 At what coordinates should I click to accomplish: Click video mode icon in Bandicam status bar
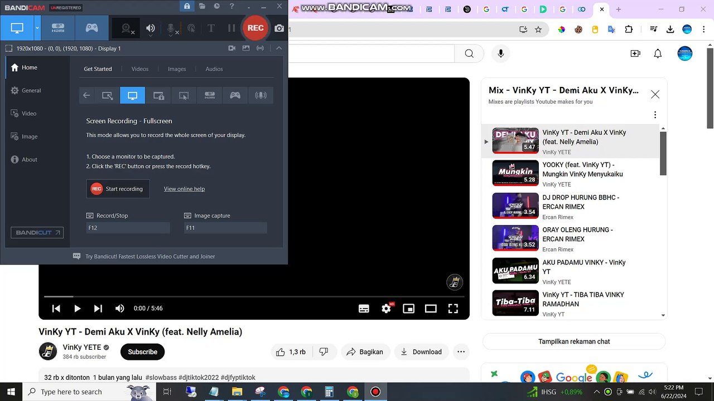(x=232, y=48)
